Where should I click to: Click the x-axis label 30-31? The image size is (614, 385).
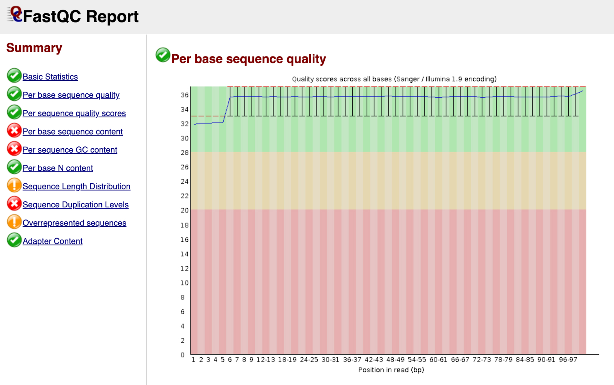[330, 360]
